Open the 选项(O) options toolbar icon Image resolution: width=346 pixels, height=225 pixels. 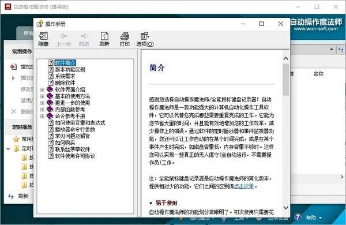click(145, 36)
